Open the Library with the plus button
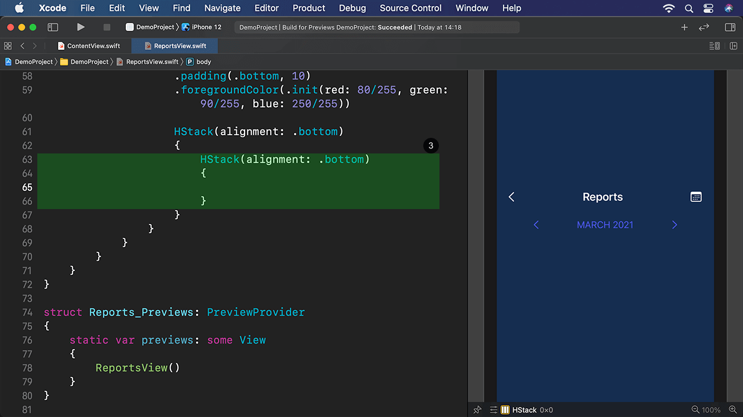This screenshot has height=417, width=743. (685, 27)
